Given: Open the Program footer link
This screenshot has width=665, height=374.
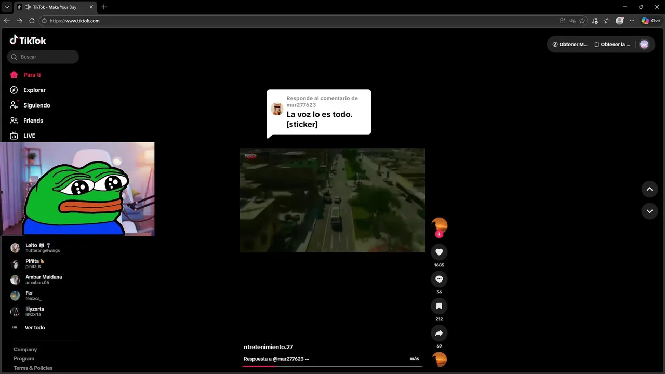Looking at the screenshot, I should pos(24,359).
